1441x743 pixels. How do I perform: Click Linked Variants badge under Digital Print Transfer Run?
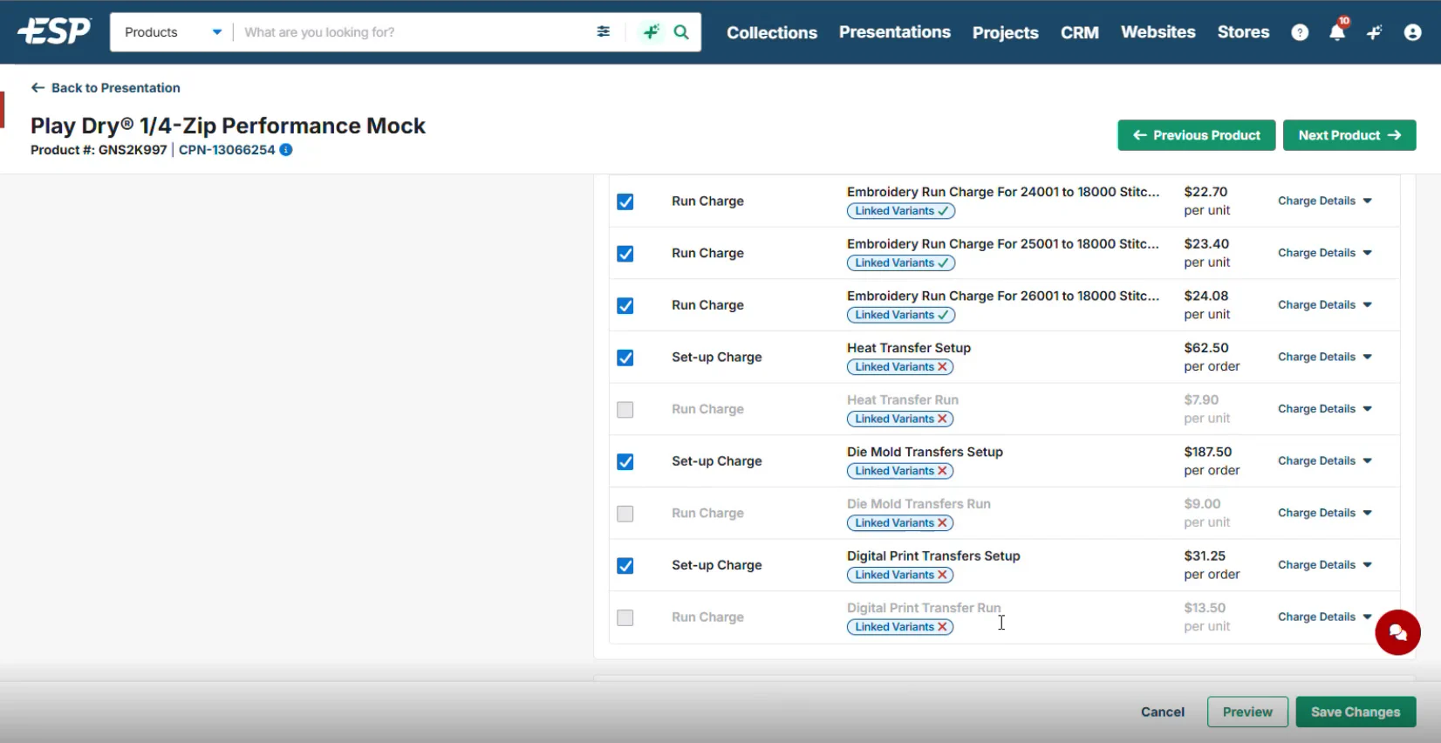pos(900,627)
